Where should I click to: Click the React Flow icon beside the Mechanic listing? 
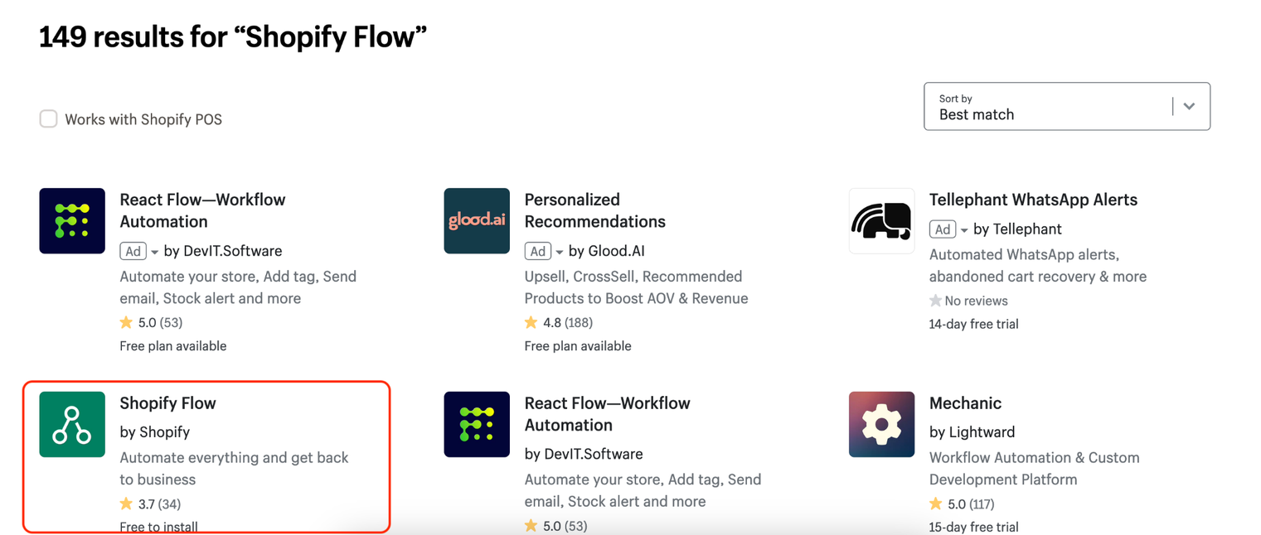477,424
